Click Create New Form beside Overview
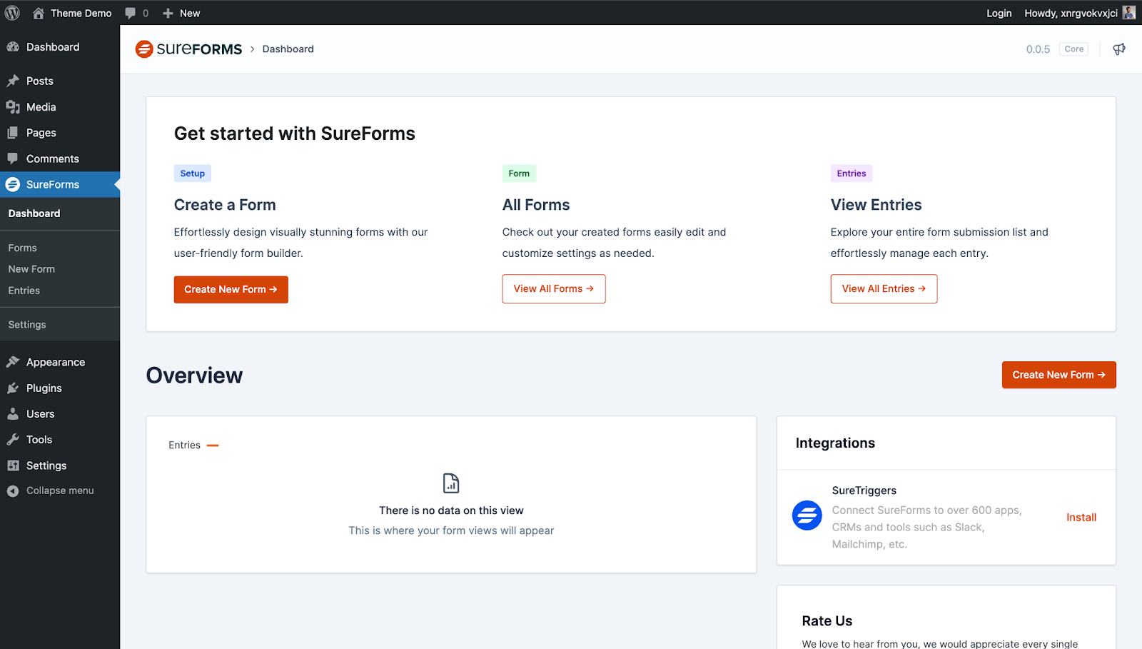This screenshot has width=1142, height=649. (1058, 375)
